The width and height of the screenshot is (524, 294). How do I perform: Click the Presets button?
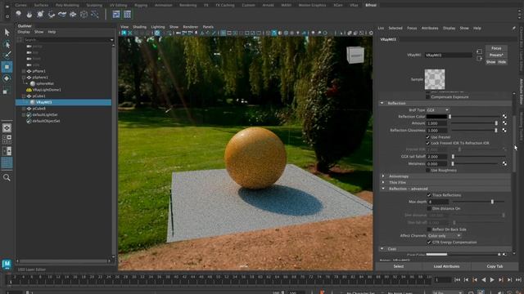[496, 55]
